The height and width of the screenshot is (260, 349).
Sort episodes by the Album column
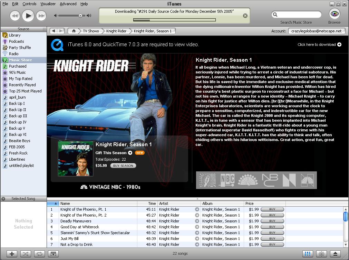[222, 203]
